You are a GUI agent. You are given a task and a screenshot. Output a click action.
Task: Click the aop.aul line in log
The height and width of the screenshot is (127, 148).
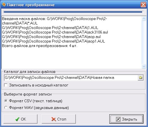[x=51, y=37]
